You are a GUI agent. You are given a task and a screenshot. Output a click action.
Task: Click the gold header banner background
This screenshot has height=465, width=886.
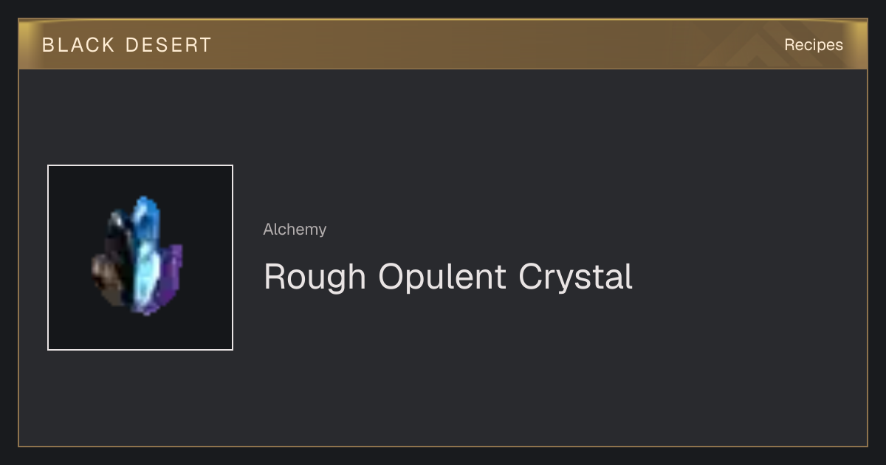(443, 44)
